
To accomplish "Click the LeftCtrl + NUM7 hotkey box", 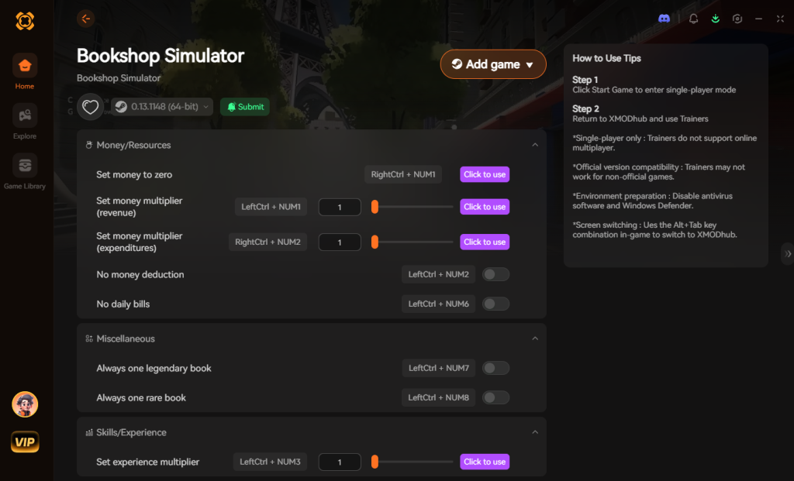I will [x=439, y=368].
